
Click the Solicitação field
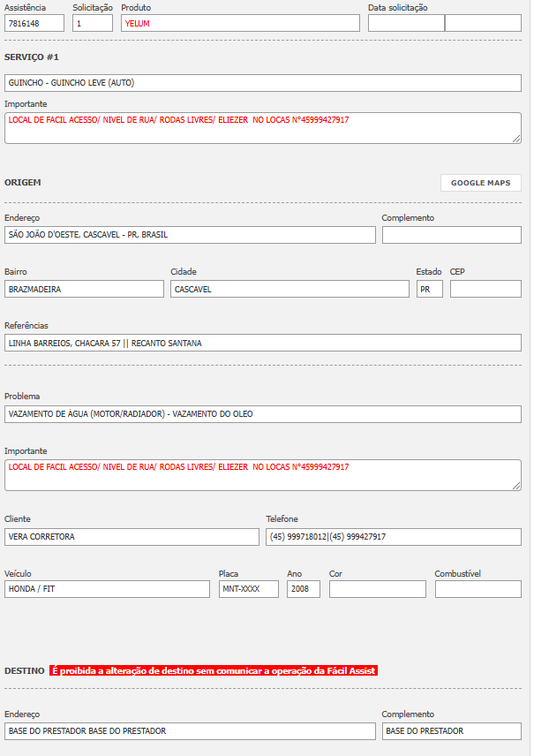(93, 24)
